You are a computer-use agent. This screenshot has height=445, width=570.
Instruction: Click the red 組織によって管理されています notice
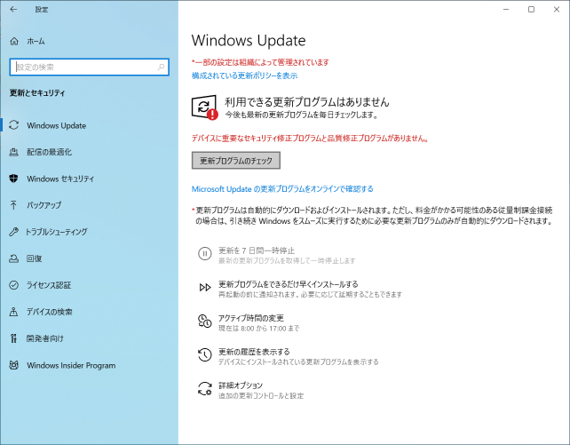(260, 62)
